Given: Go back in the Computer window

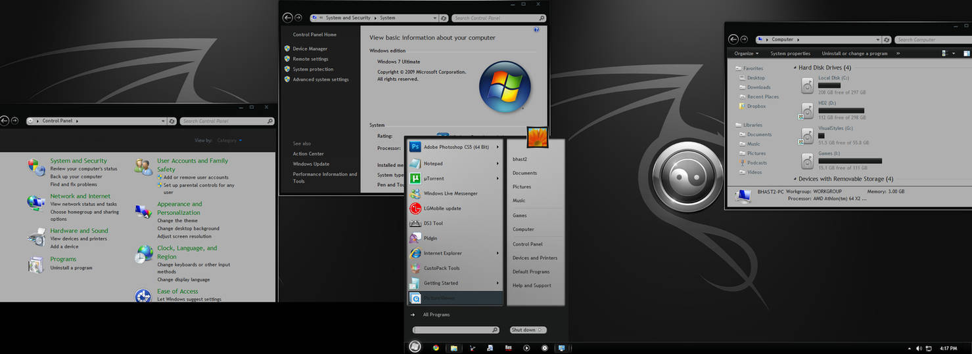Looking at the screenshot, I should point(734,39).
